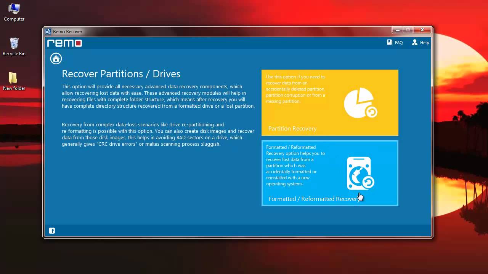
Task: Click the Remo Recover title bar icon
Action: [48, 32]
